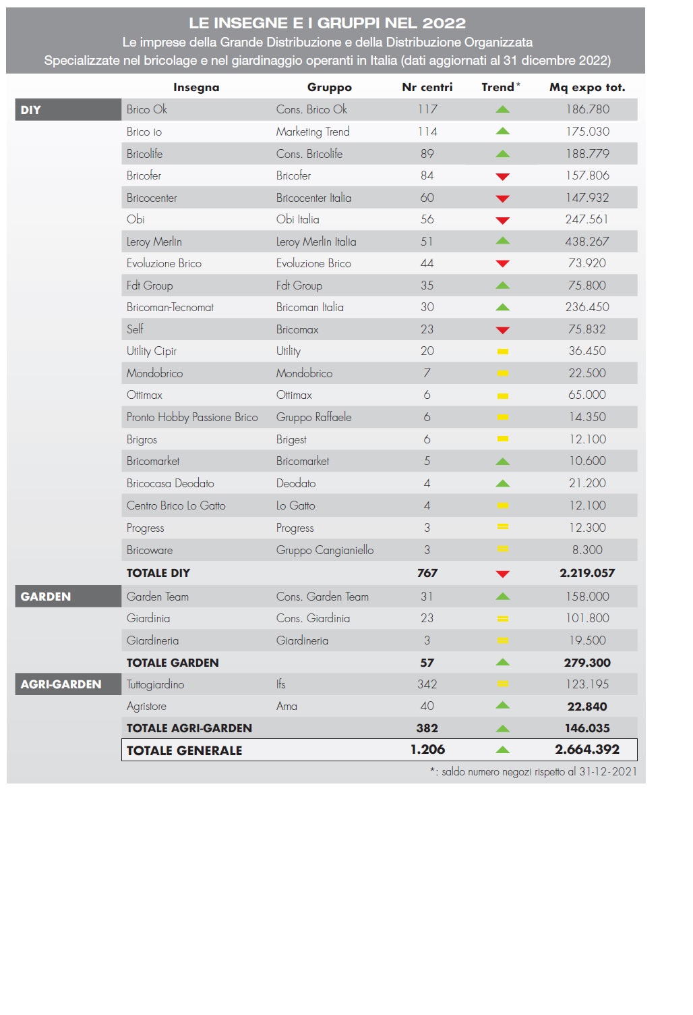Click the Agristore green up arrow
Image resolution: width=693 pixels, height=1015 pixels.
pyautogui.click(x=502, y=706)
